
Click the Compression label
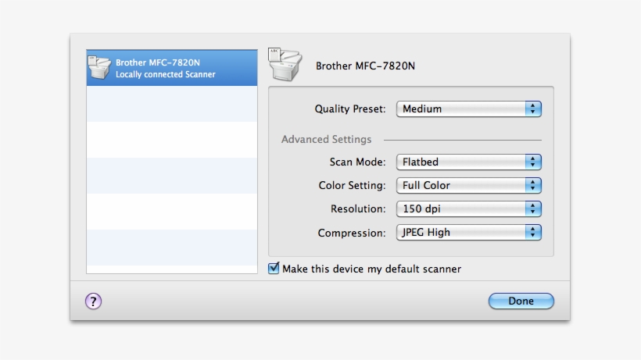pyautogui.click(x=352, y=233)
